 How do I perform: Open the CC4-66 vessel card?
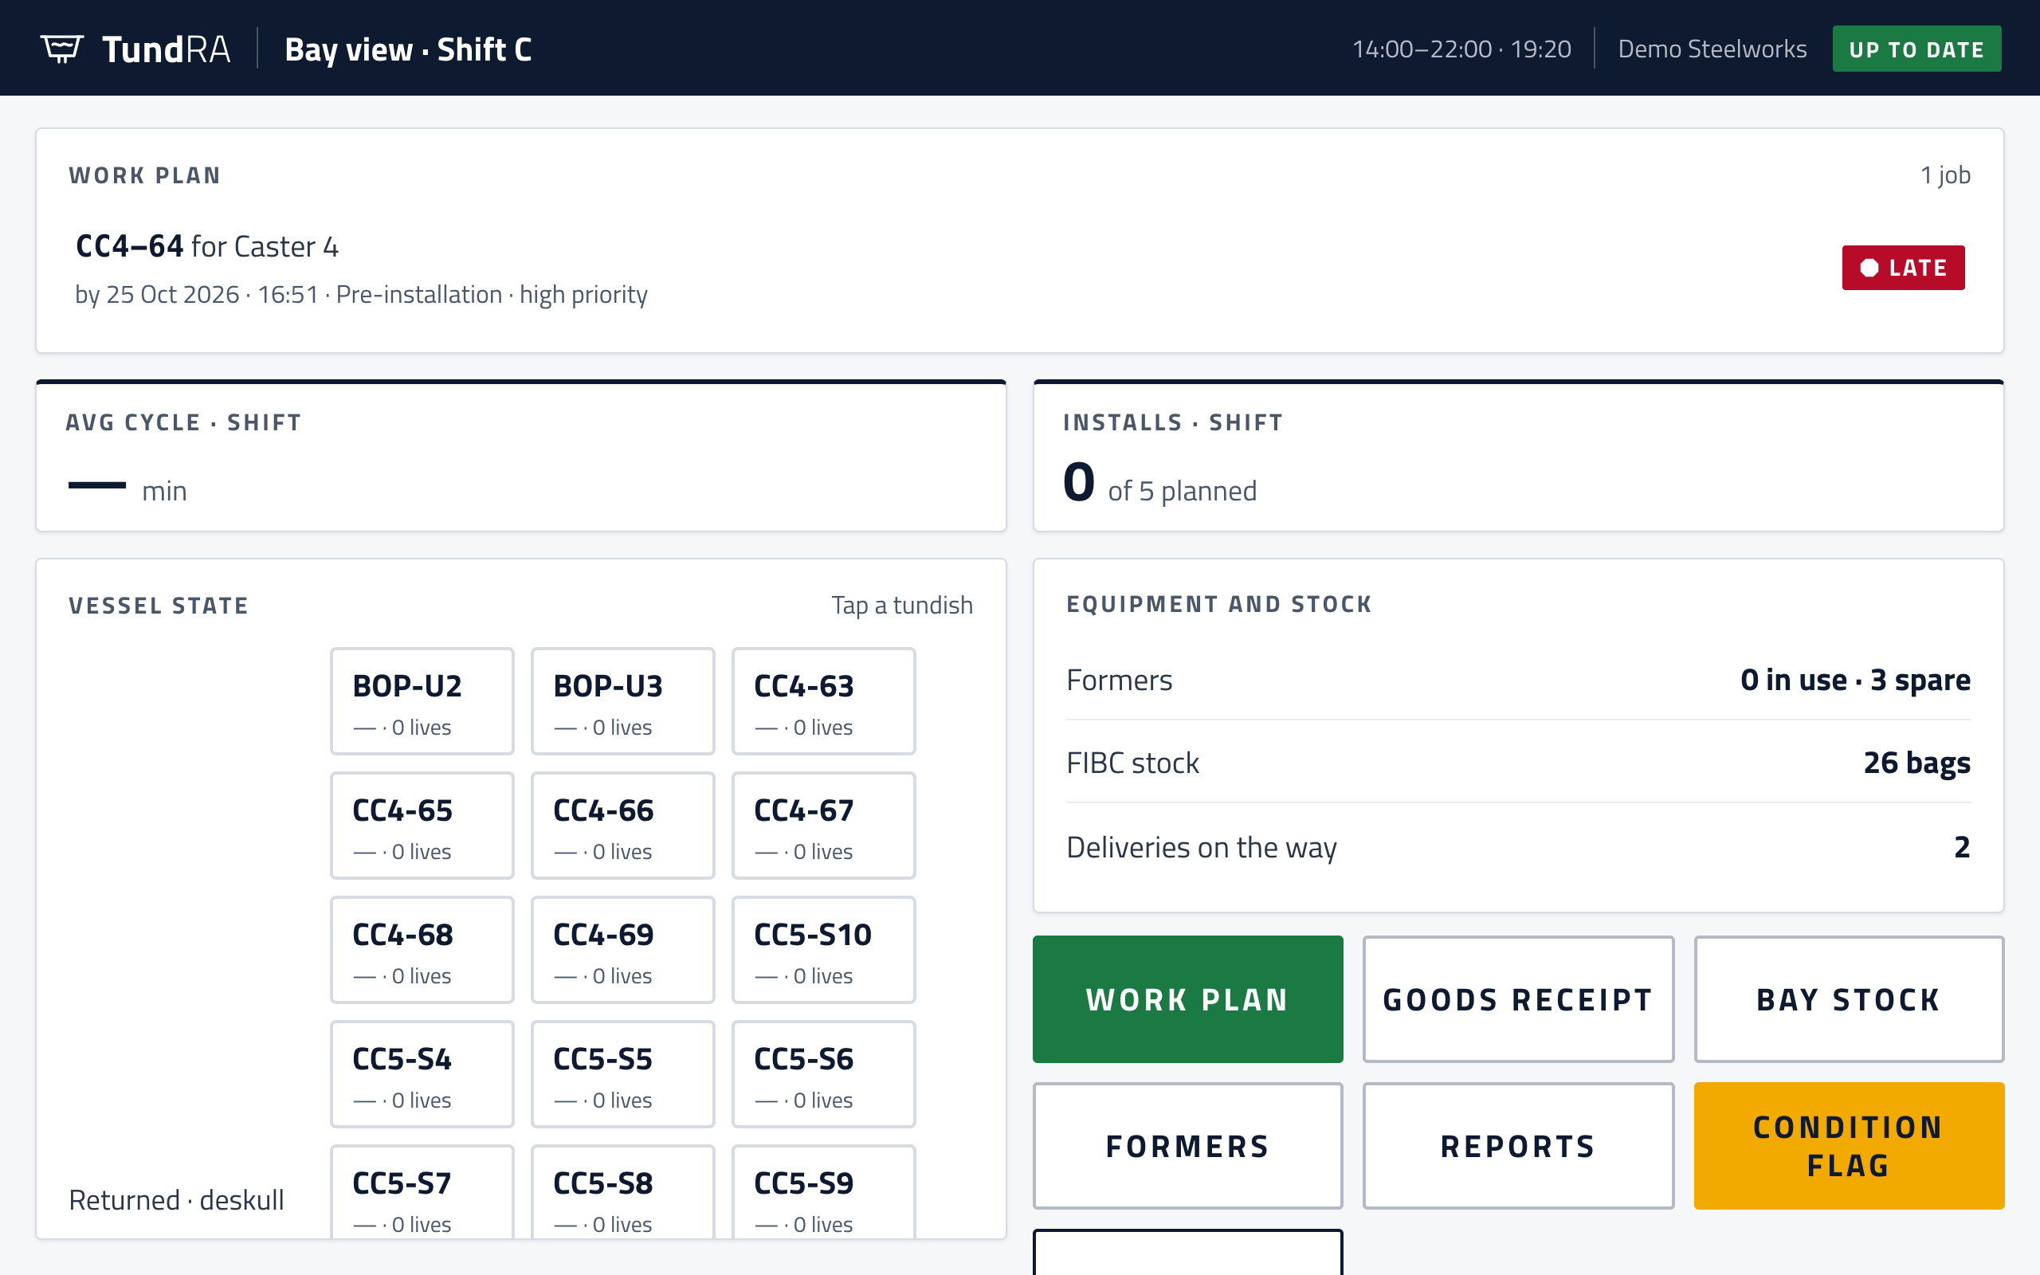(x=623, y=826)
